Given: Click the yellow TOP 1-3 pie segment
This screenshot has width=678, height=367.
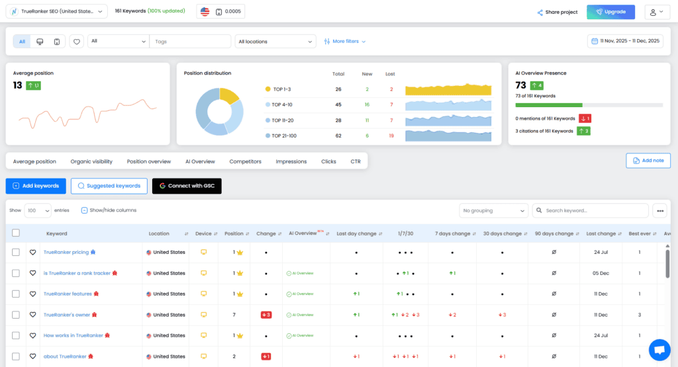Looking at the screenshot, I should coord(229,97).
